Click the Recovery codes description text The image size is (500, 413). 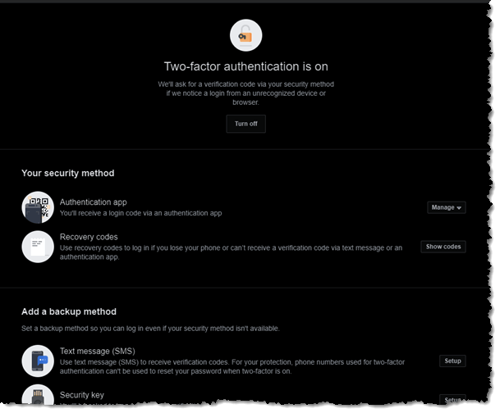coord(230,252)
